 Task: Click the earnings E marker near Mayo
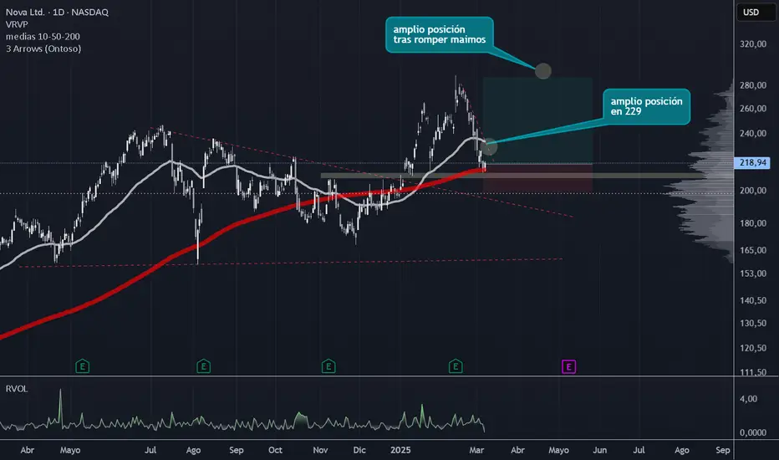tap(83, 367)
